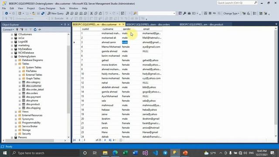Open the Connect dropdown in Object Explorer
279x157 pixels.
[x=8, y=30]
